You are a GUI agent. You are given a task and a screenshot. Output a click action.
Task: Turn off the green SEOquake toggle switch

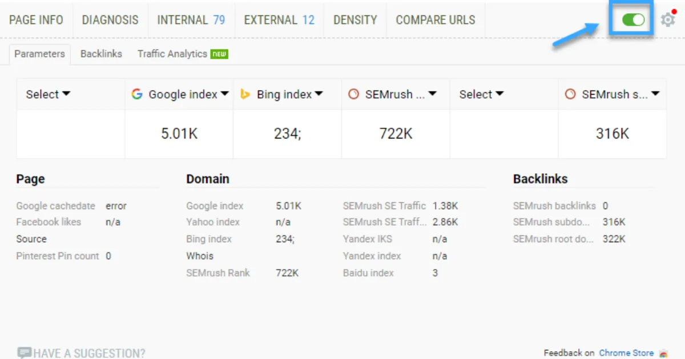tap(633, 20)
